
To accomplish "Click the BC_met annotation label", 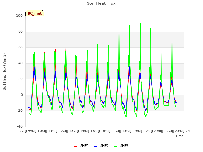I will (35, 13).
